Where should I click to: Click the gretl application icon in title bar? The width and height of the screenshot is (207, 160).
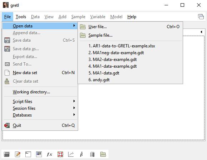click(x=6, y=5)
